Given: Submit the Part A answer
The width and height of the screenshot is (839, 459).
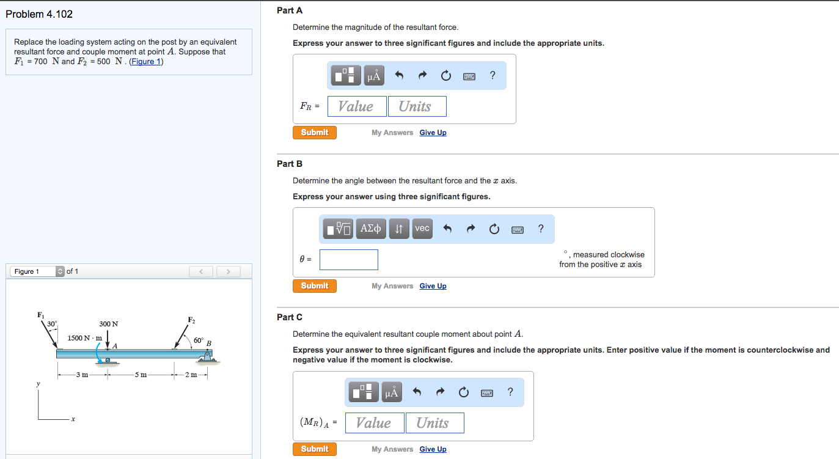Looking at the screenshot, I should coord(314,132).
